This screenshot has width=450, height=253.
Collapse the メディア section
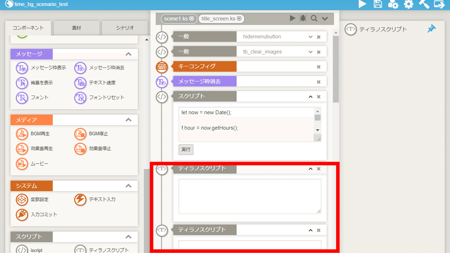(x=128, y=120)
